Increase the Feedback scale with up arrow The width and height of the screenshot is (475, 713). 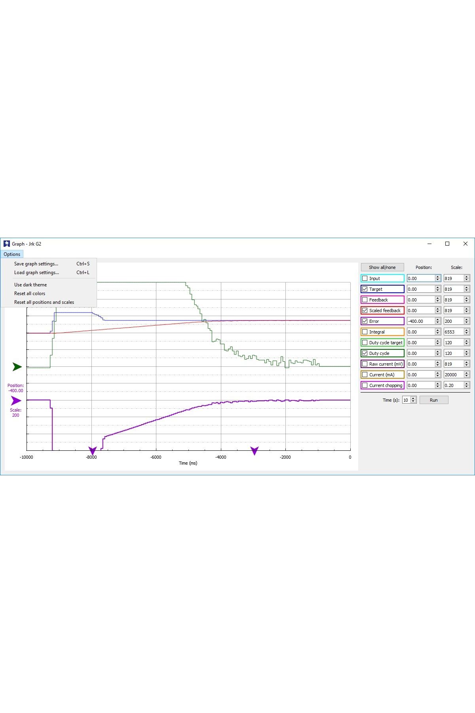[x=467, y=298]
